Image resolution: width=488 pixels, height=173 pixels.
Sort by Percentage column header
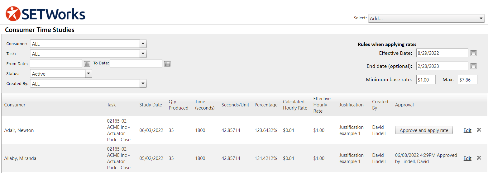(x=266, y=105)
